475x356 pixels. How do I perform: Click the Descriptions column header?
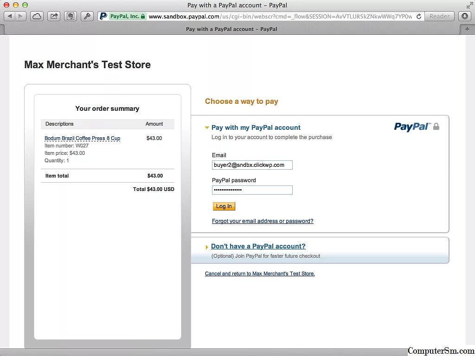[x=59, y=124]
